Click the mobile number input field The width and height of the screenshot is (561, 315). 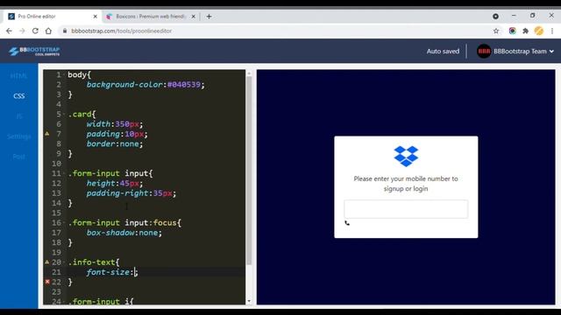coord(406,209)
